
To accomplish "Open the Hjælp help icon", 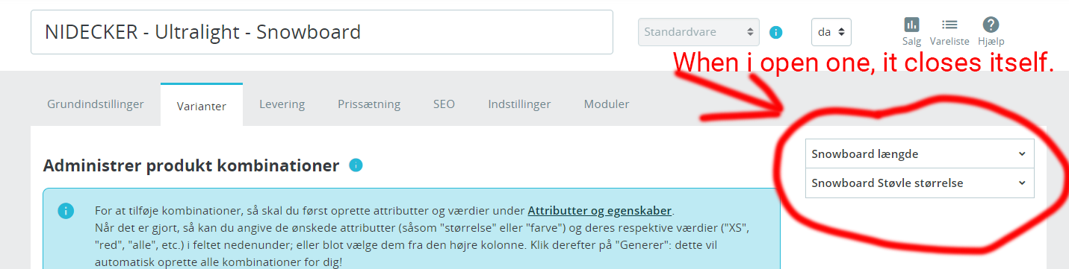I will click(991, 31).
